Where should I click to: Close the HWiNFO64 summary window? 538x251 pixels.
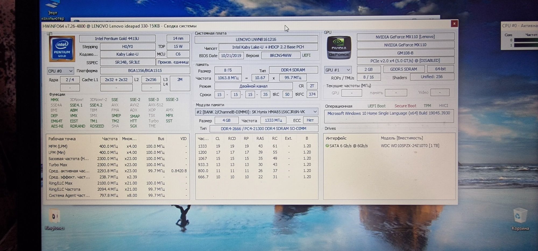(454, 24)
